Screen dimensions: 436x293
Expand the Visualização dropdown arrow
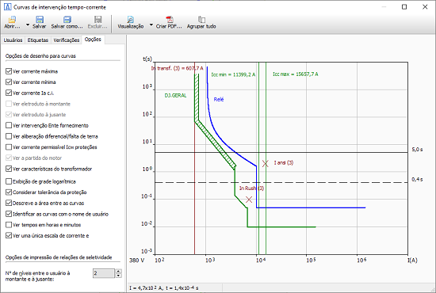(151, 25)
